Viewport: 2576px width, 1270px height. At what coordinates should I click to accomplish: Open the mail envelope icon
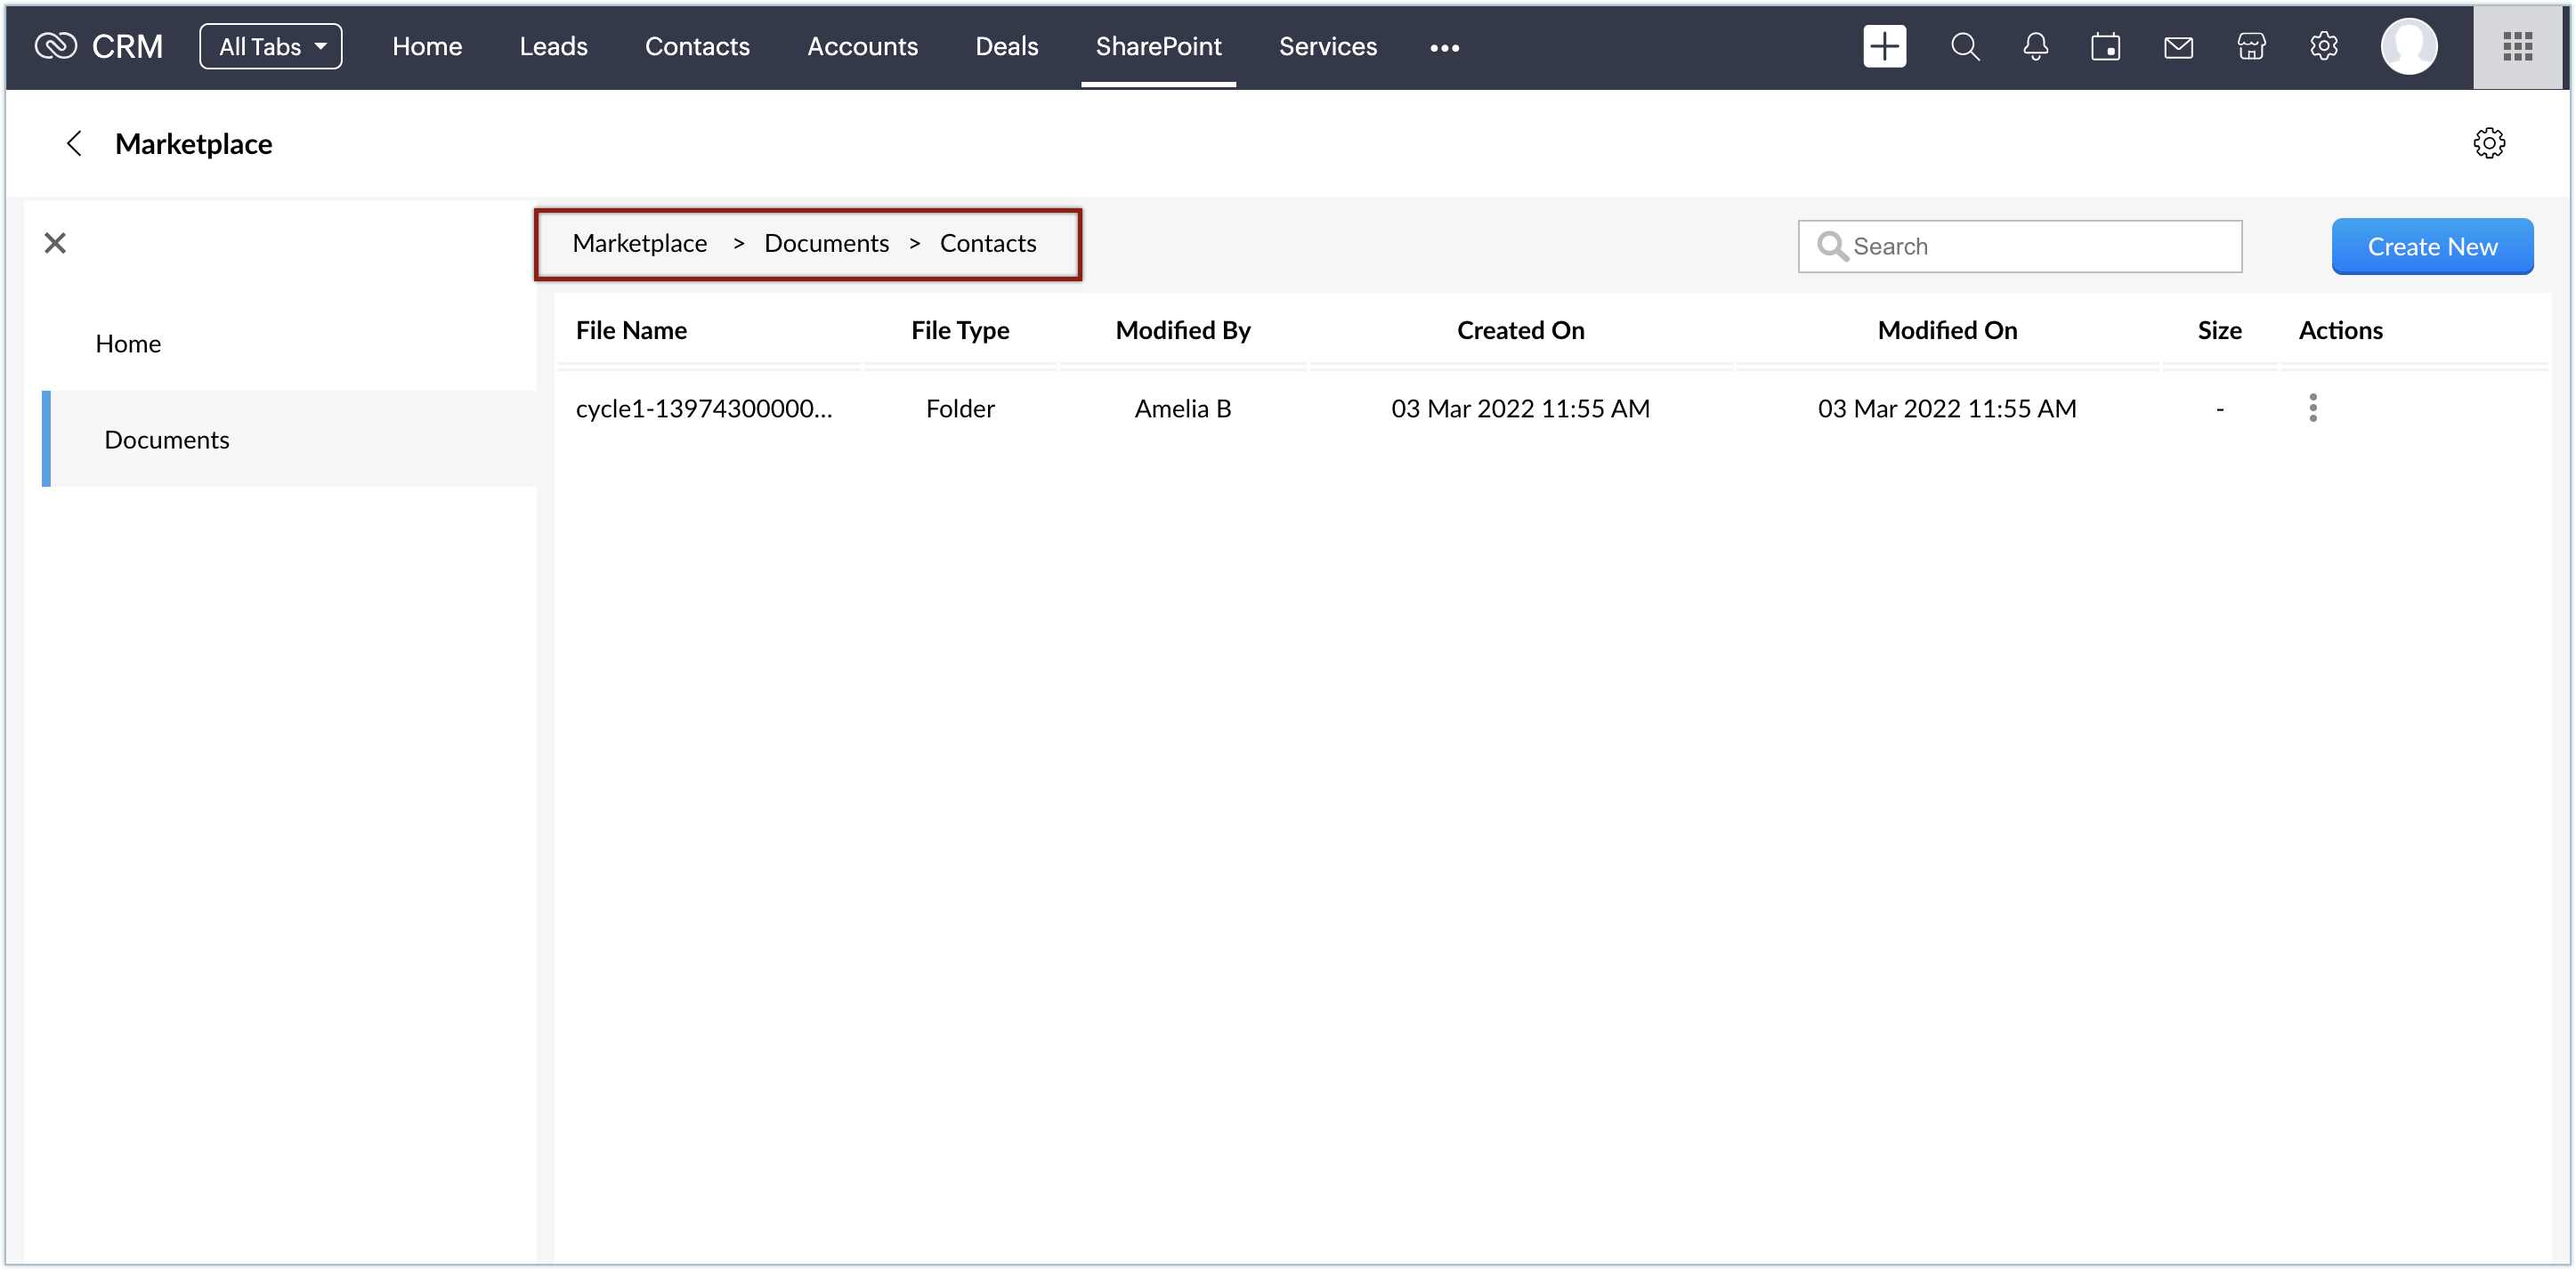tap(2178, 46)
